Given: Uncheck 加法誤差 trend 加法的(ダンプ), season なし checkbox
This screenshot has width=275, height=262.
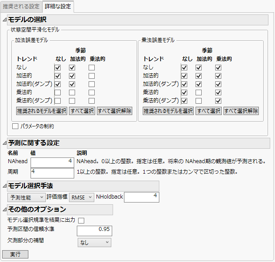Looking at the screenshot, I should pyautogui.click(x=58, y=84).
